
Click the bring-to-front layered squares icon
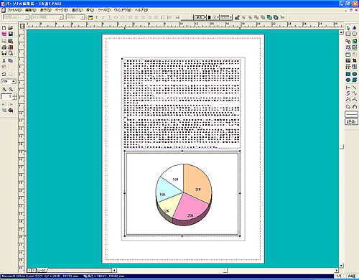point(269,17)
